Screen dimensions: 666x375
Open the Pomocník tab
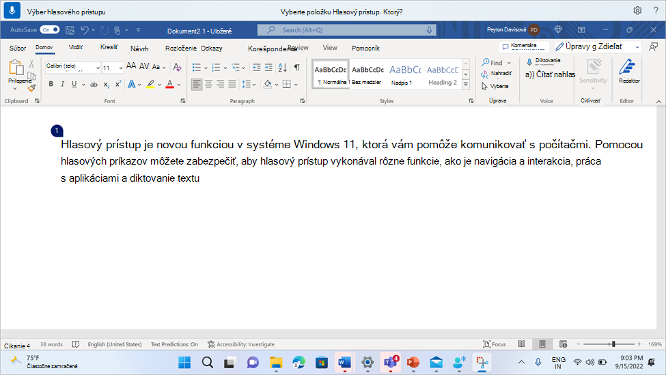click(x=365, y=48)
